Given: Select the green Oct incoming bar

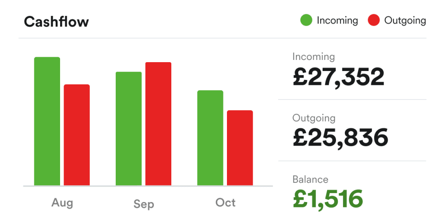Looking at the screenshot, I should (x=210, y=138).
